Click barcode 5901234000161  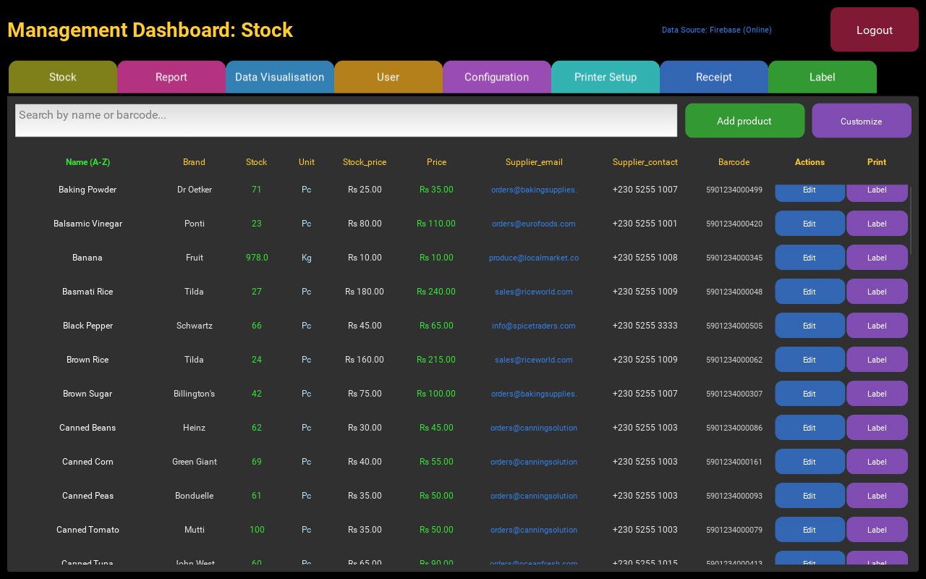(734, 462)
